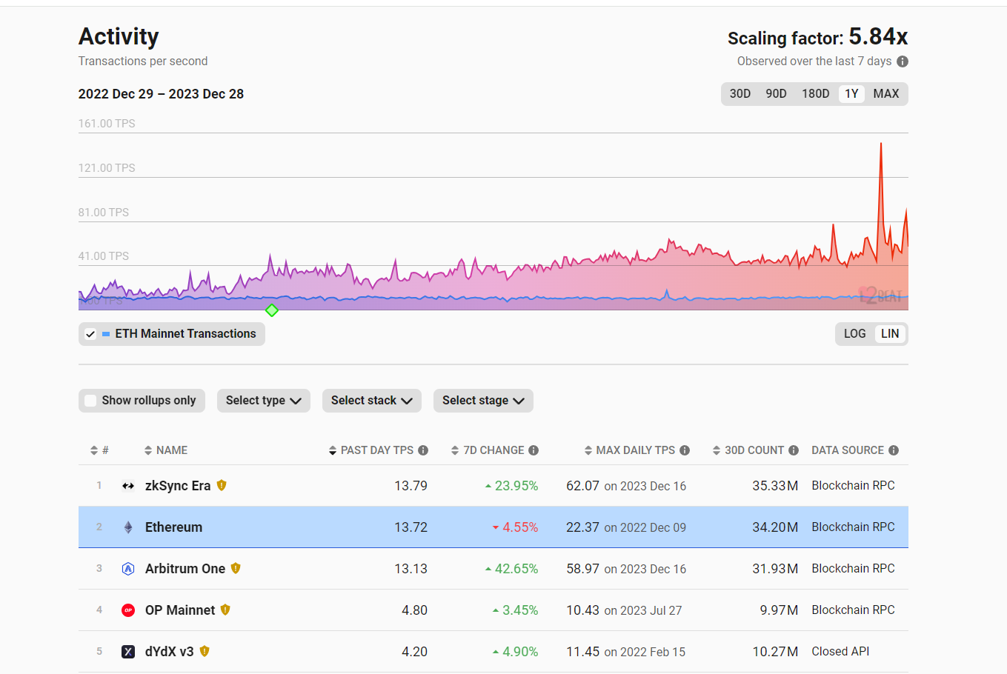Sort by 30D Count column
This screenshot has width=1007, height=674.
click(x=748, y=450)
